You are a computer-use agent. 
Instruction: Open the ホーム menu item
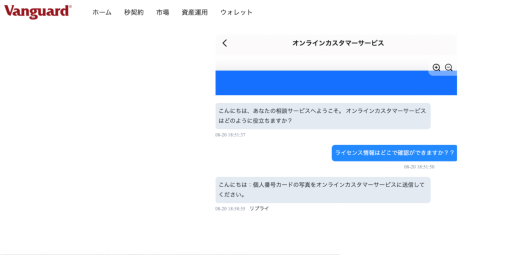102,12
